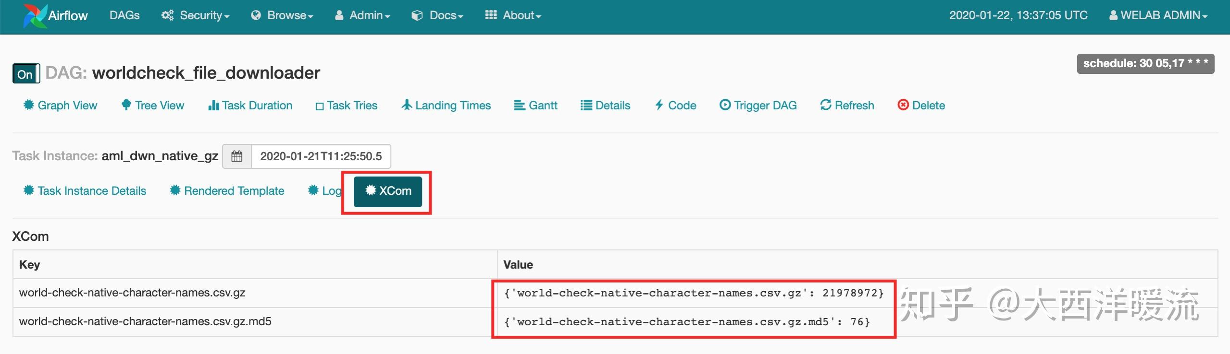Open the Landing Times chart

coord(447,106)
